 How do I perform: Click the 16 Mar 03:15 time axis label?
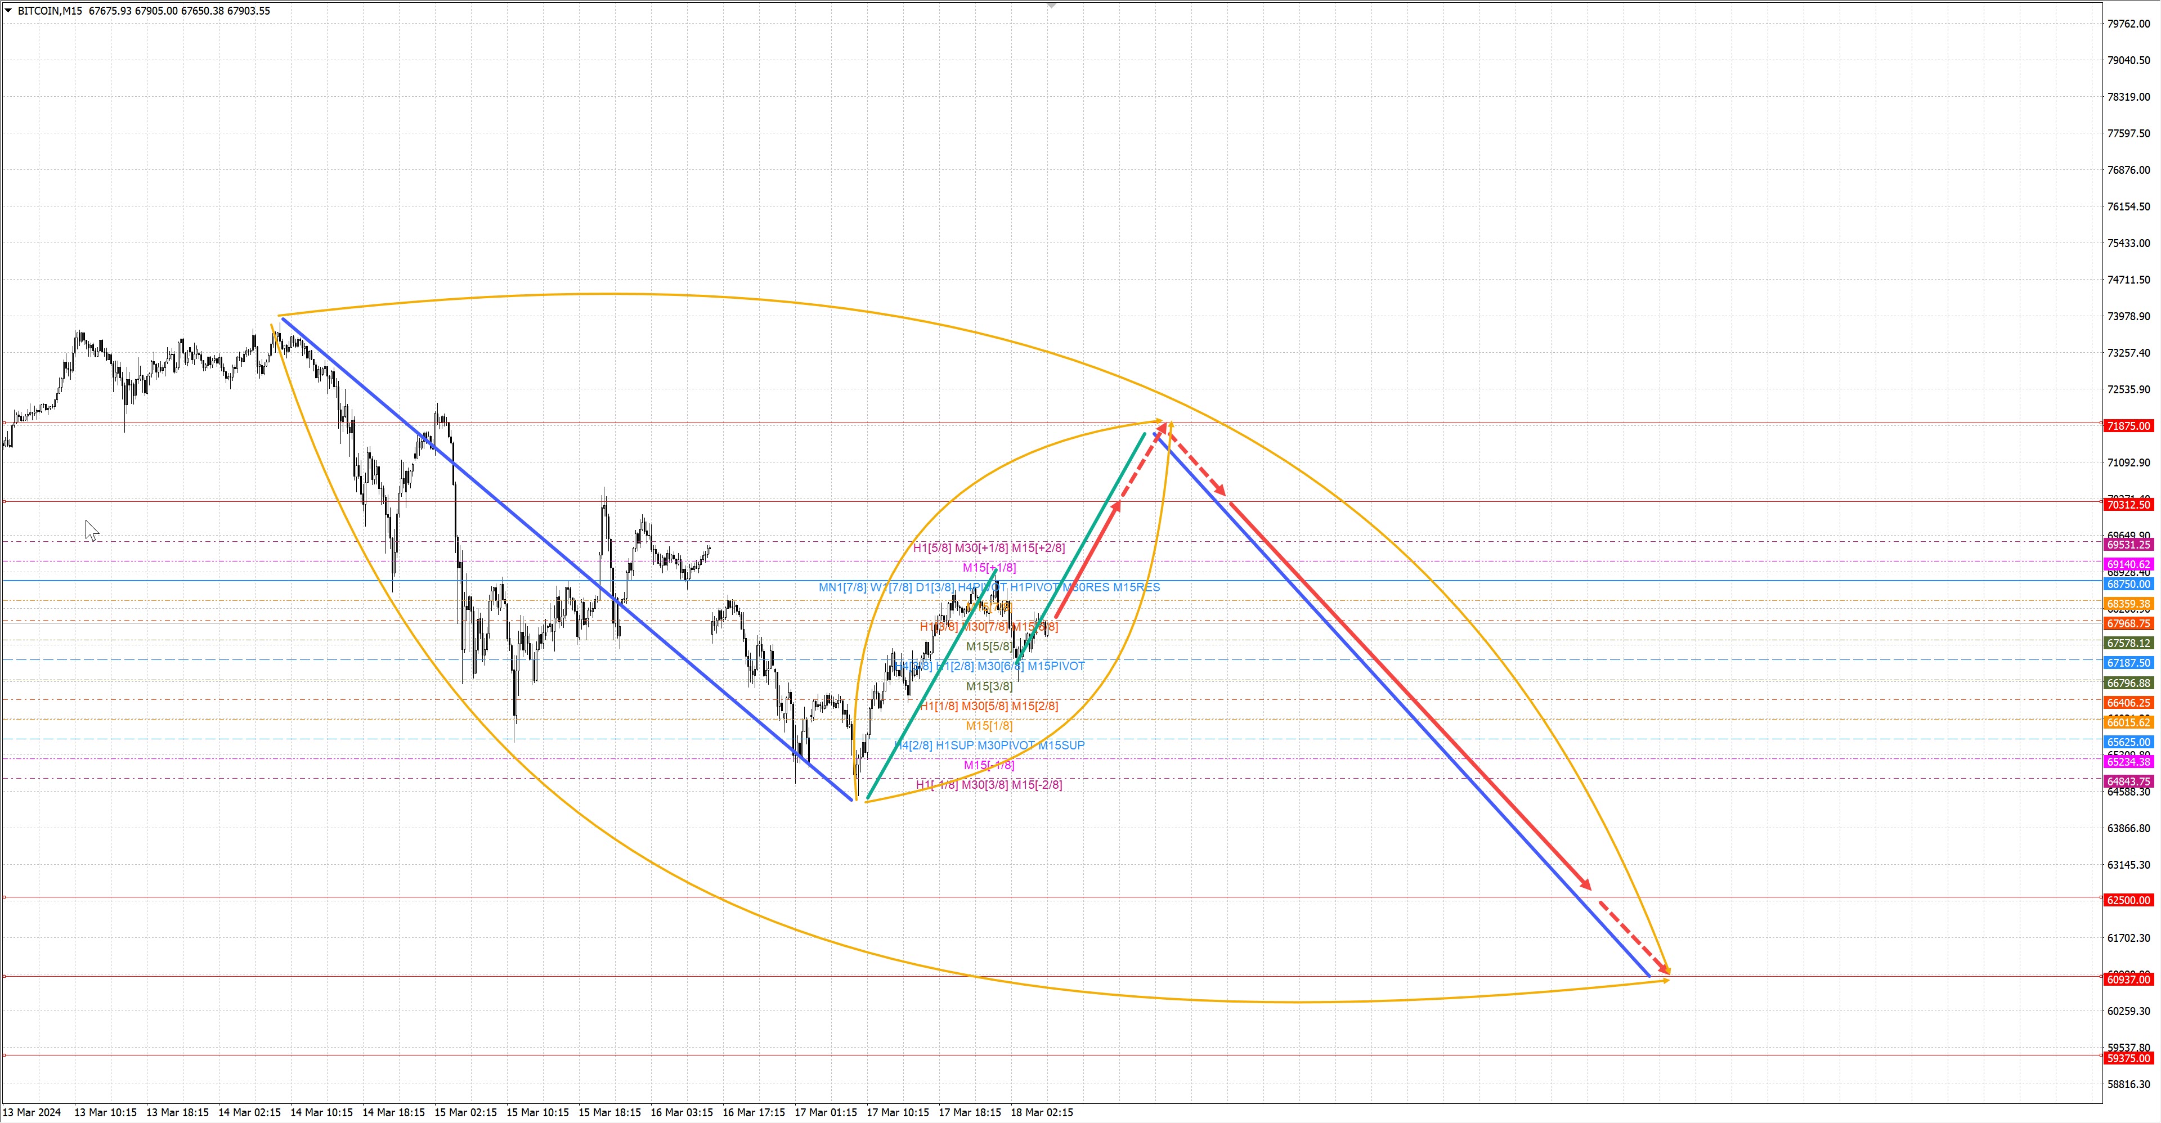click(x=681, y=1112)
